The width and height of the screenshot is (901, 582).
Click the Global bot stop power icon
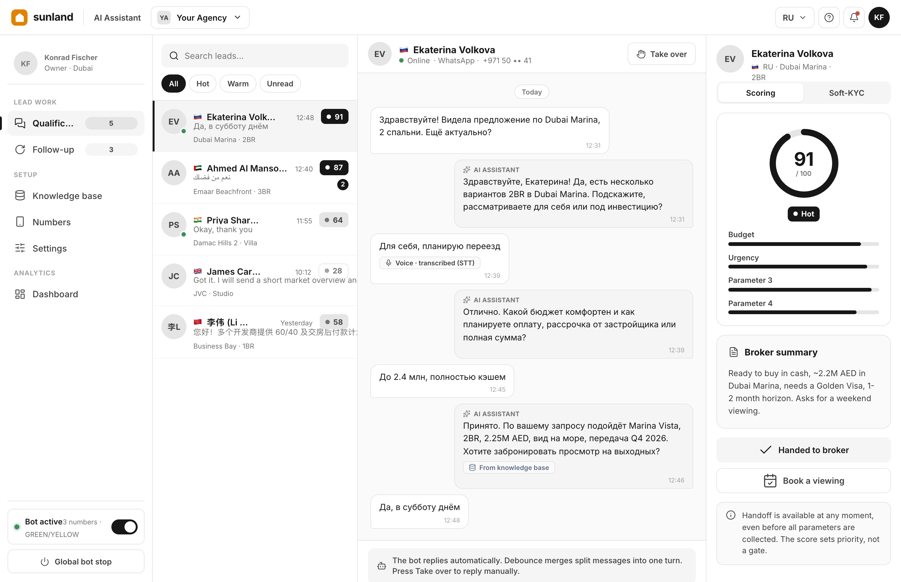click(x=44, y=562)
